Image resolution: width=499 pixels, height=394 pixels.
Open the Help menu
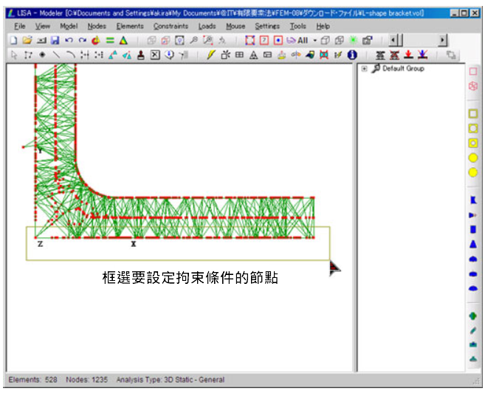coord(323,26)
